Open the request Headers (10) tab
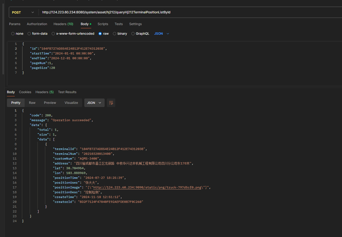Screen dimensions: 342x237 pos(63,24)
